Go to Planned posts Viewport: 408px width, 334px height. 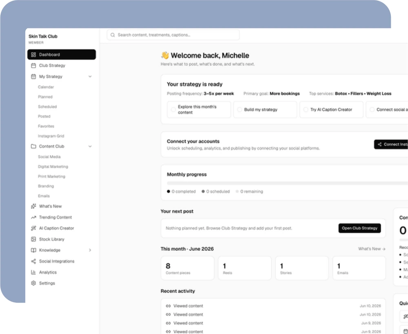click(45, 97)
